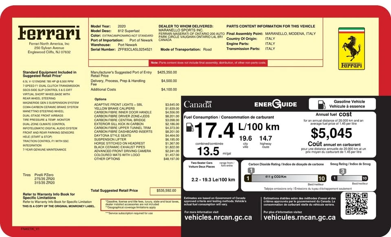Click the range 2.2 - 19.3 Le/100 km
This screenshot has height=237, width=391.
[x=213, y=180]
